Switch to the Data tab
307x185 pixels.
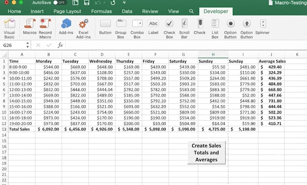127,11
